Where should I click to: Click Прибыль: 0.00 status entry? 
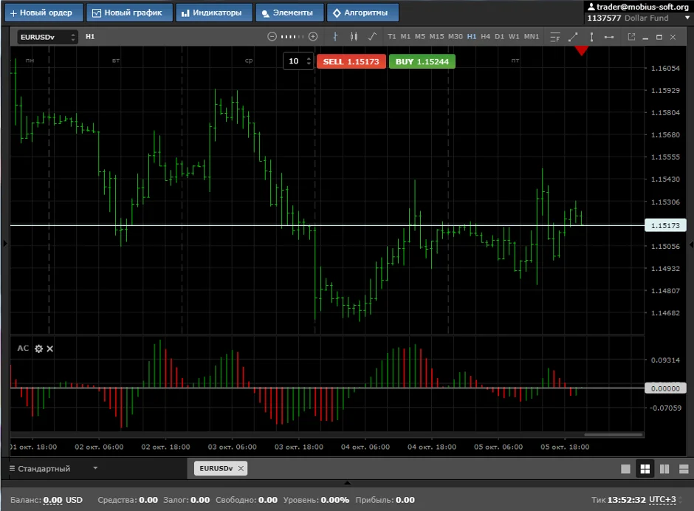coord(385,500)
